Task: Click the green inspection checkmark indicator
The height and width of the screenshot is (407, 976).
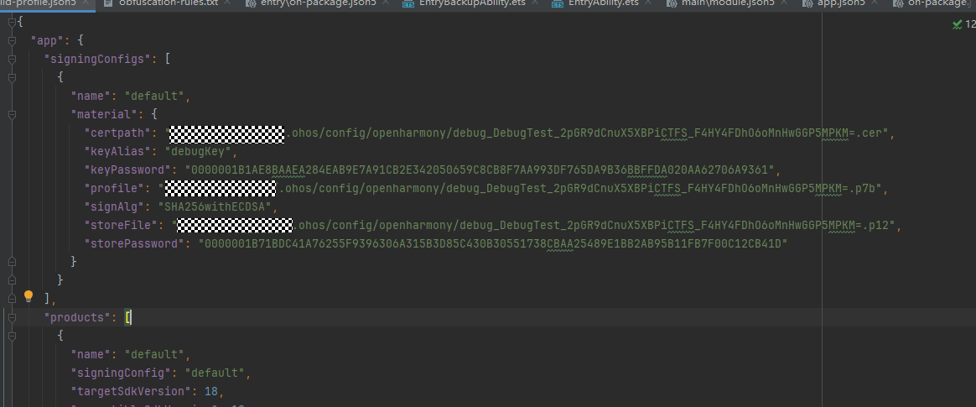Action: (957, 24)
